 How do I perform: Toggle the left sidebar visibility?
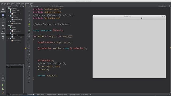pos(7,94)
